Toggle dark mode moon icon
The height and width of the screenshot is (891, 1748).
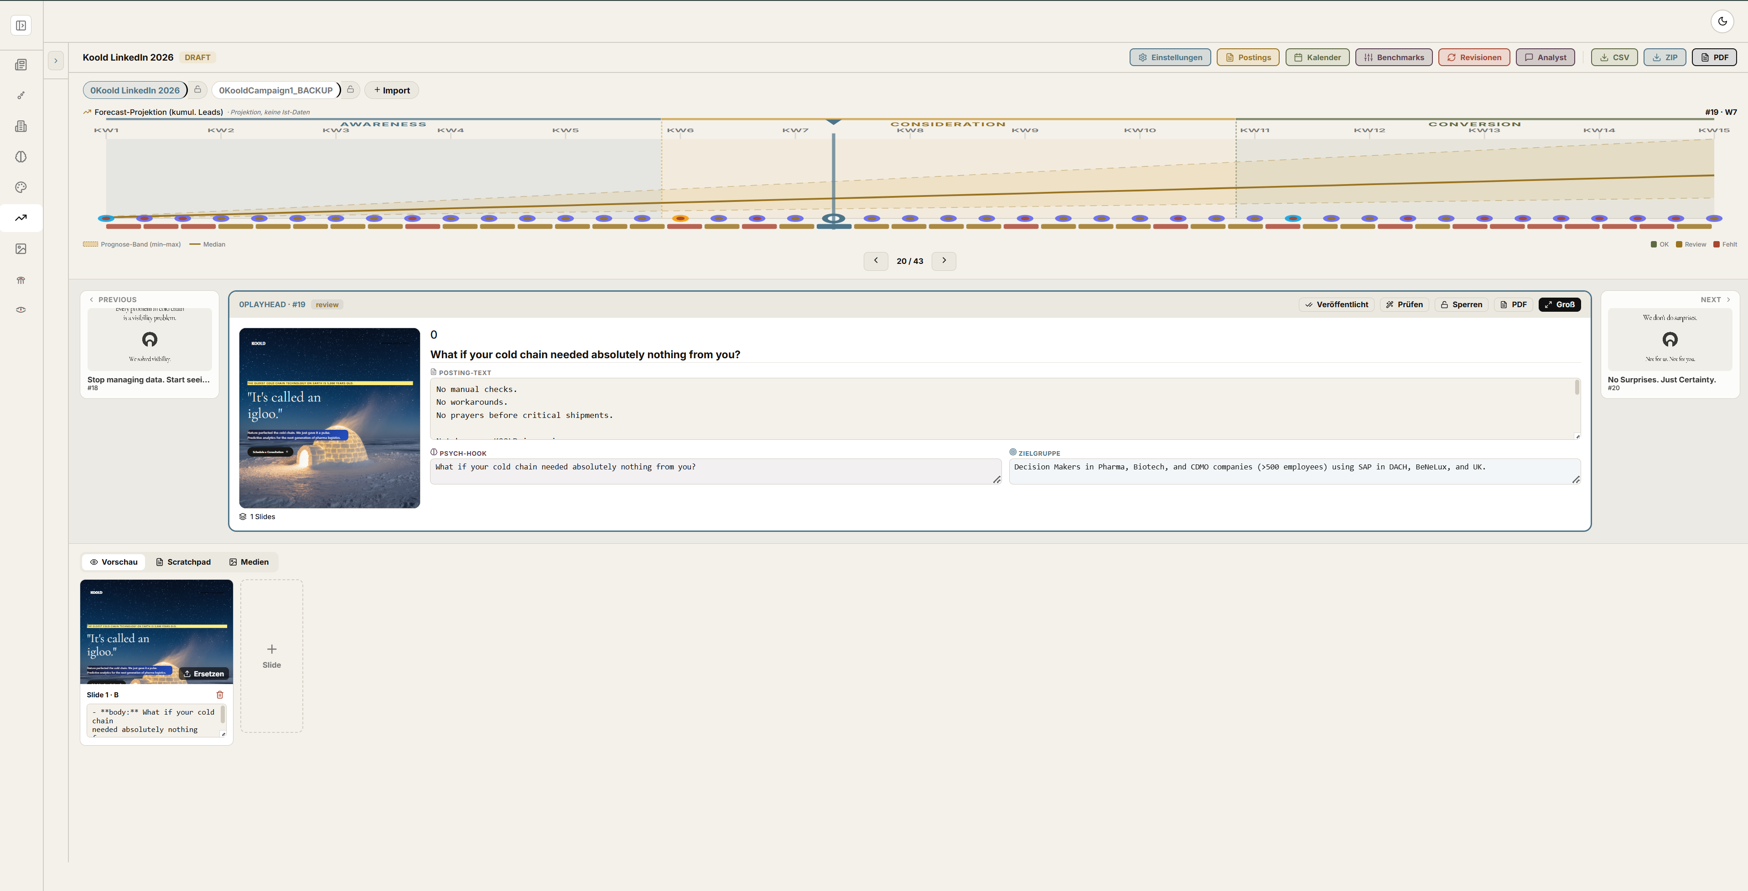[x=1722, y=21]
